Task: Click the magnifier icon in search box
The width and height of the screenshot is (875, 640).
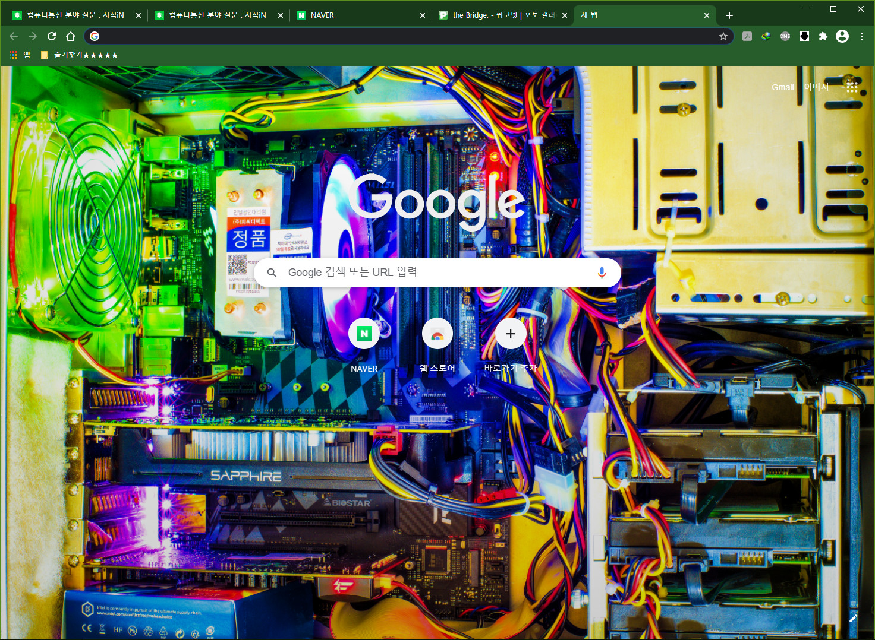Action: click(x=272, y=273)
